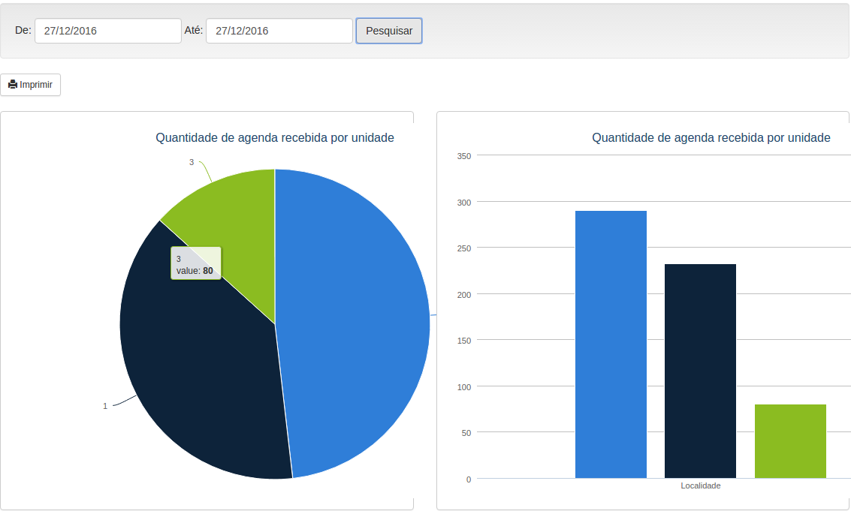
Task: Click the 350 y-axis tick label
Action: coord(463,156)
